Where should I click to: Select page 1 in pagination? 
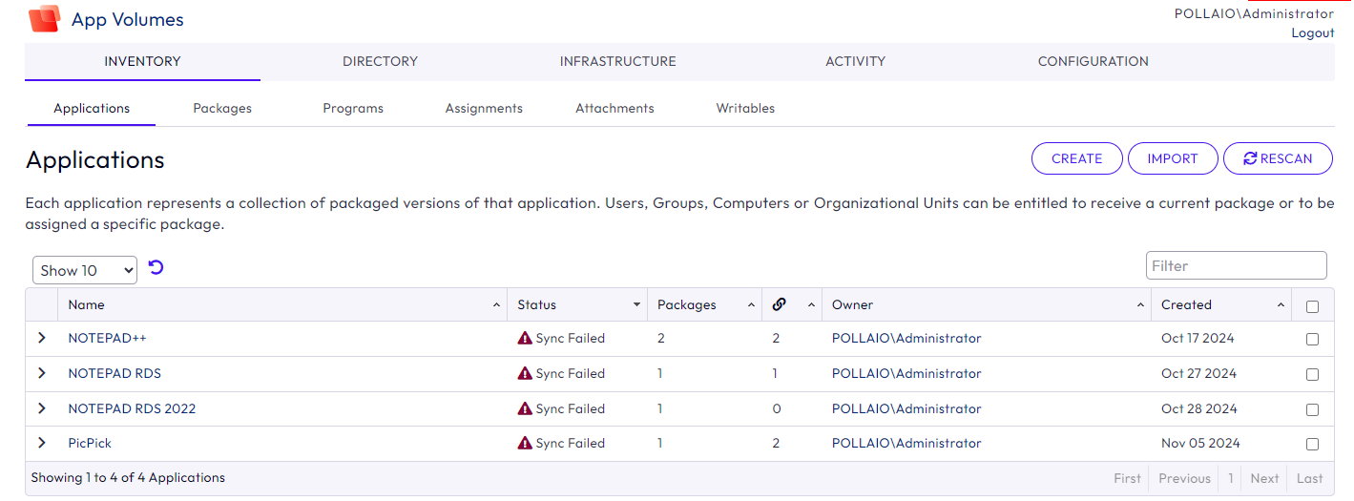(x=1231, y=478)
